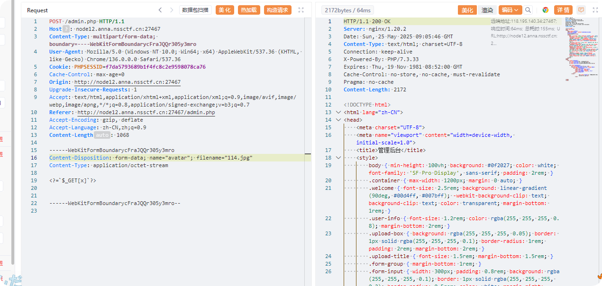The height and width of the screenshot is (286, 602).
Task: Click the PHP payload line 19
Action: (73, 181)
